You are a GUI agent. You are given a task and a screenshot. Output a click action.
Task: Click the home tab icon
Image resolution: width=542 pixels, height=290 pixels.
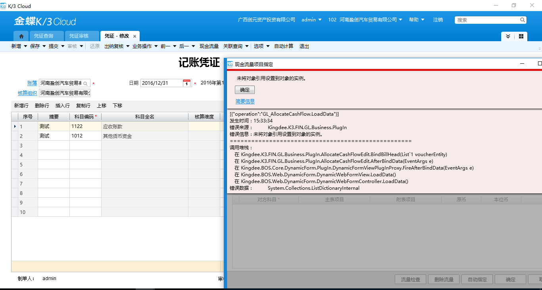click(x=21, y=36)
